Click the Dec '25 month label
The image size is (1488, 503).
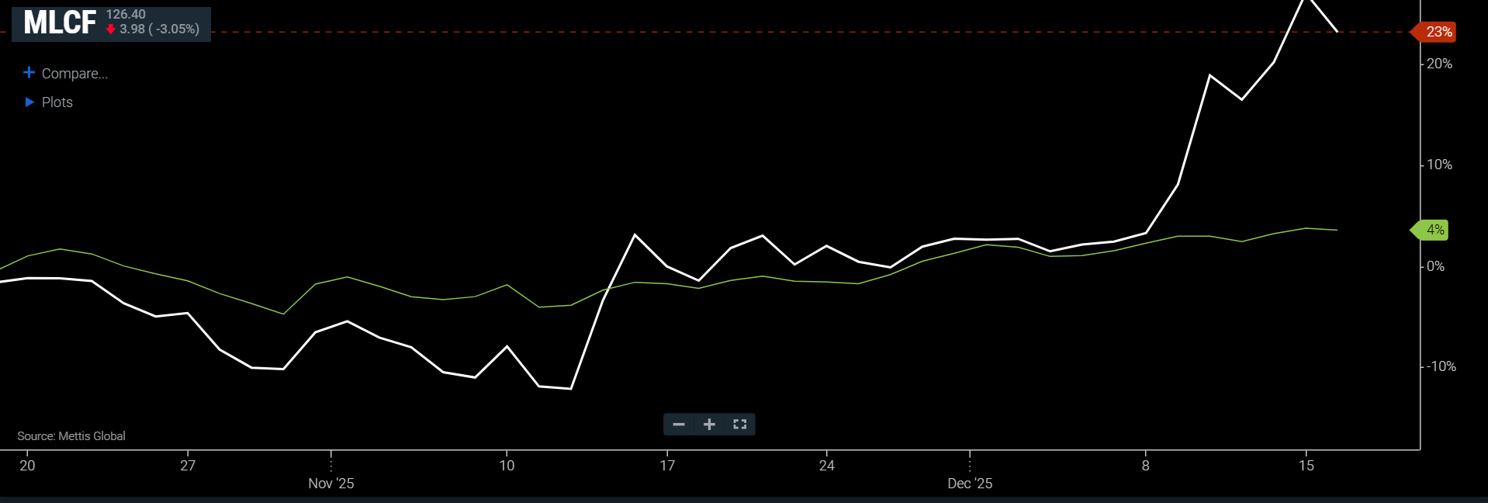click(970, 484)
